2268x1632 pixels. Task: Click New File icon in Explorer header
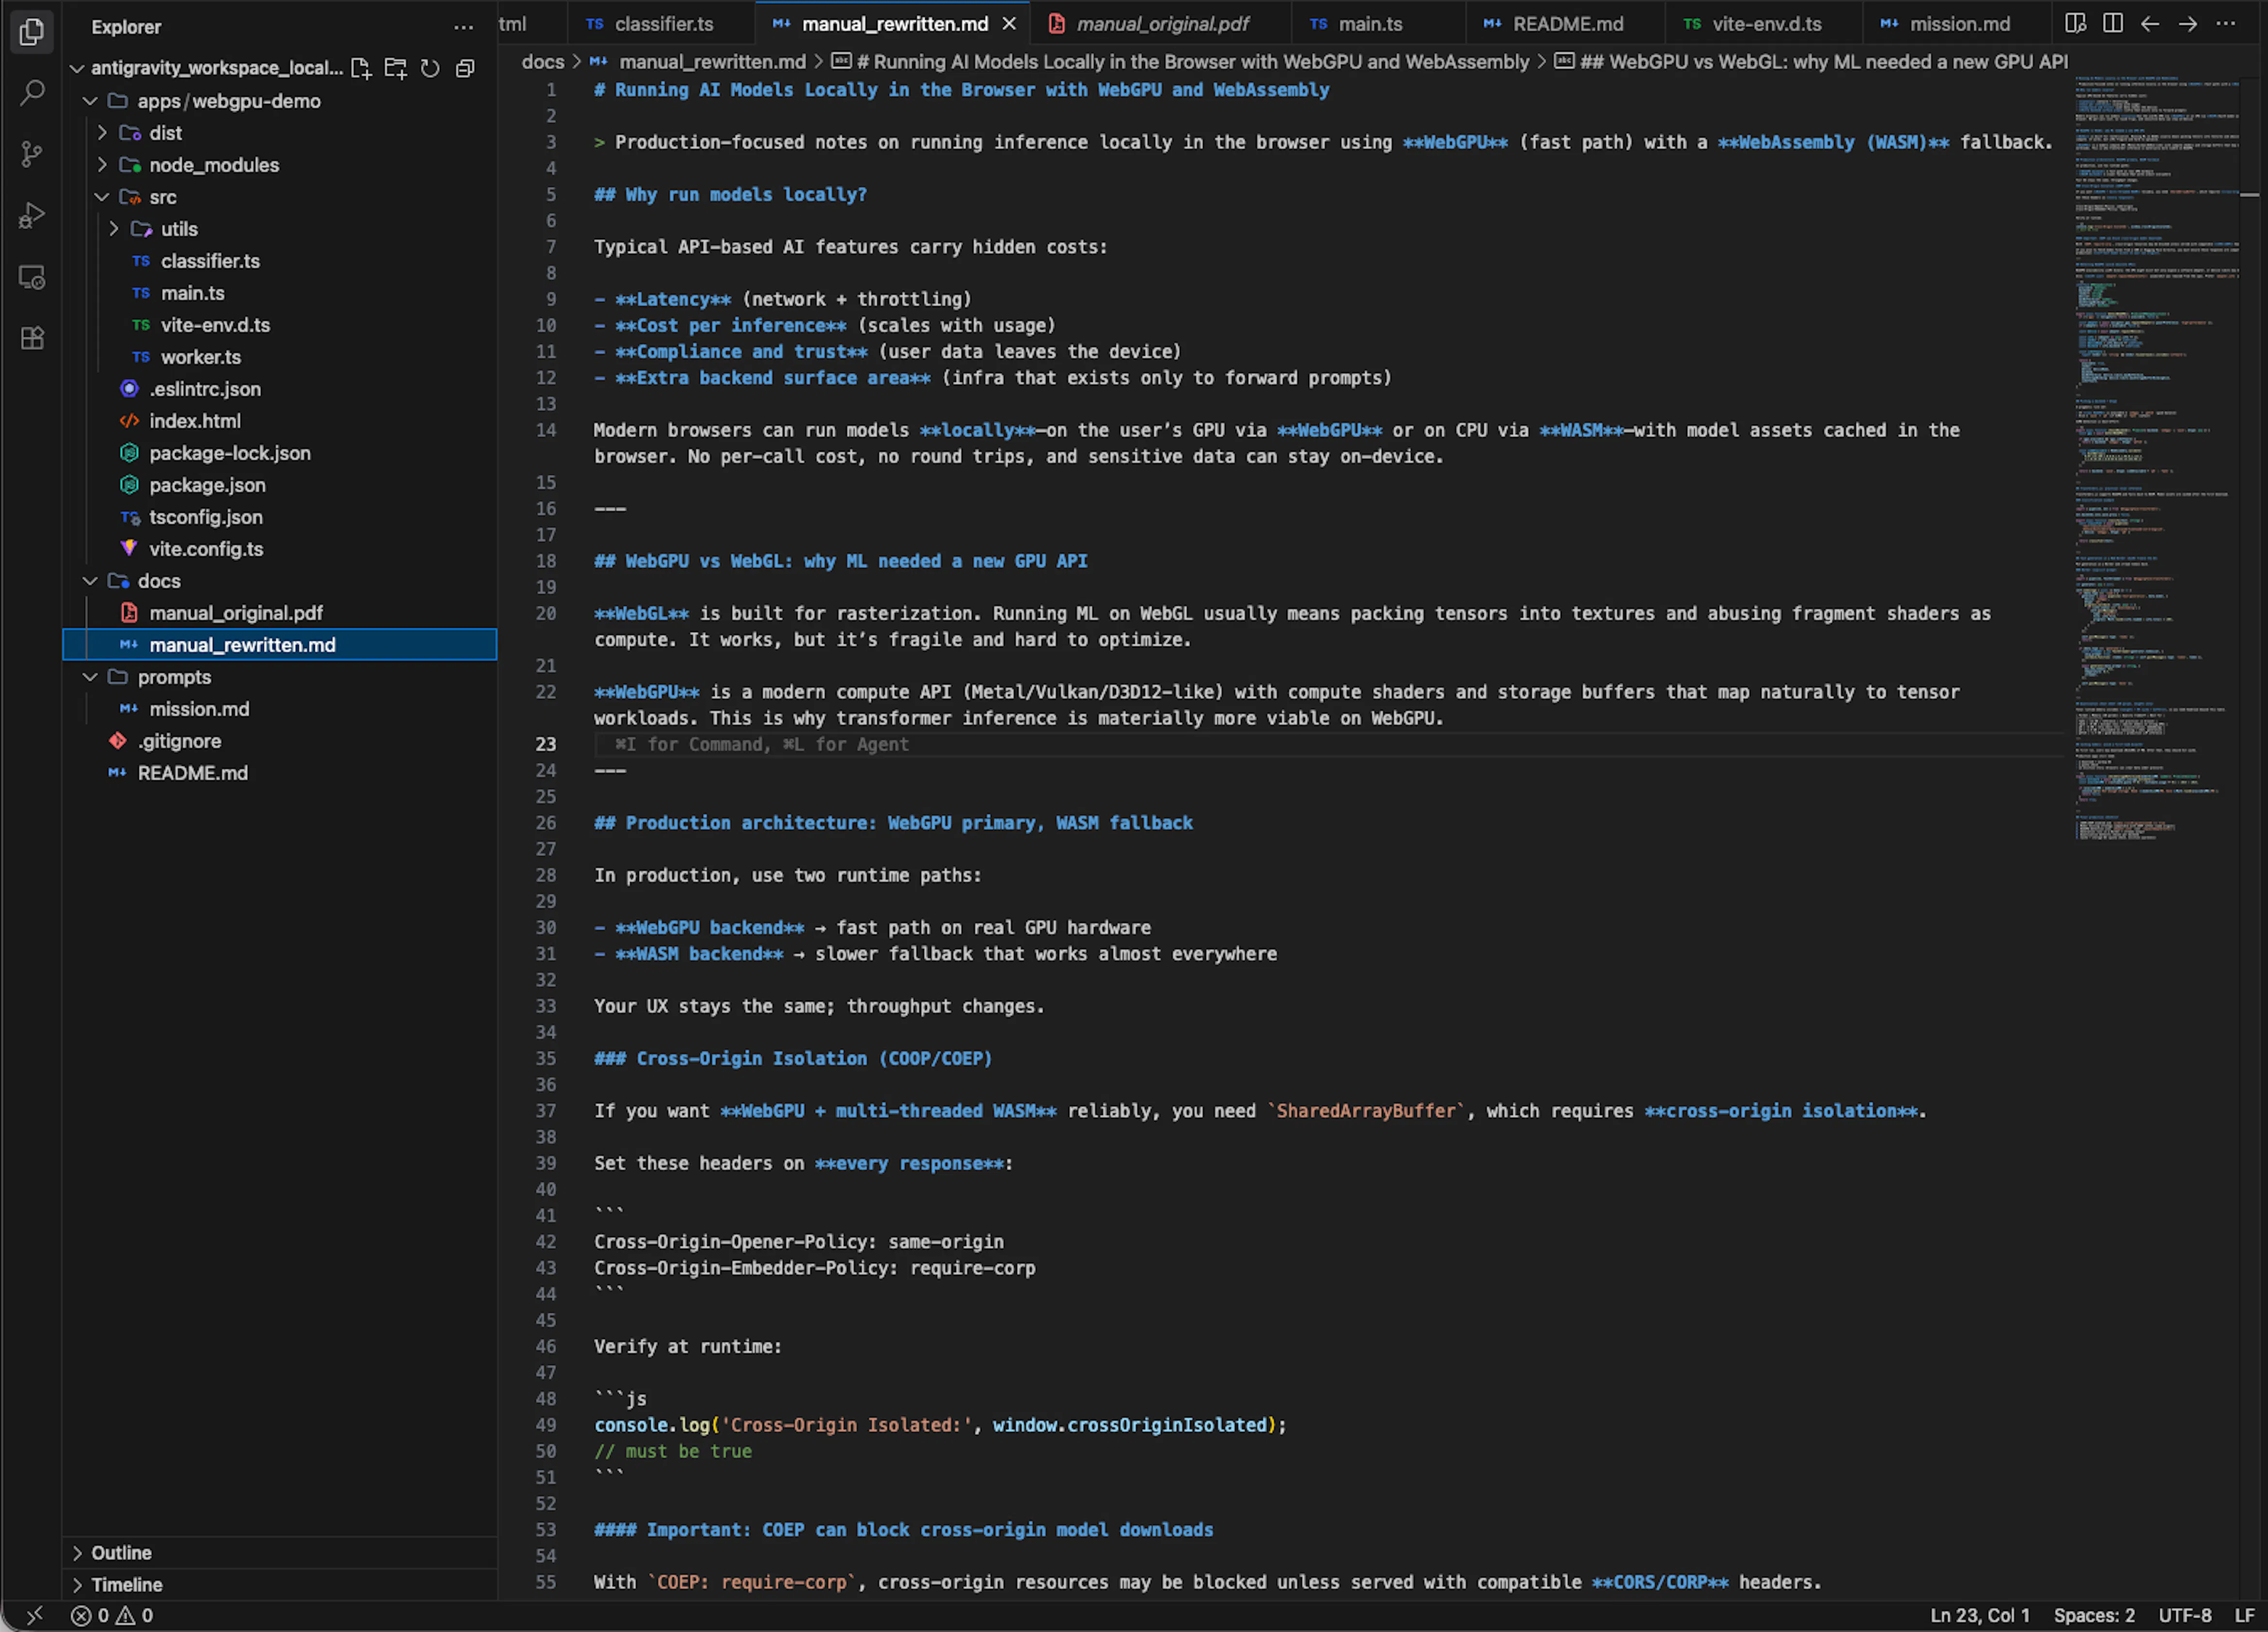pos(361,68)
